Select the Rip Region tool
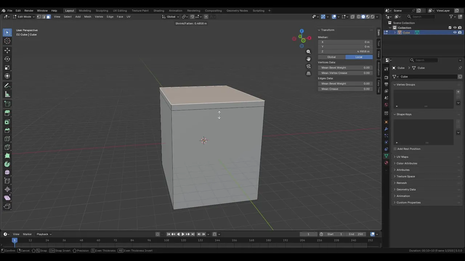This screenshot has width=465, height=261. click(x=7, y=206)
